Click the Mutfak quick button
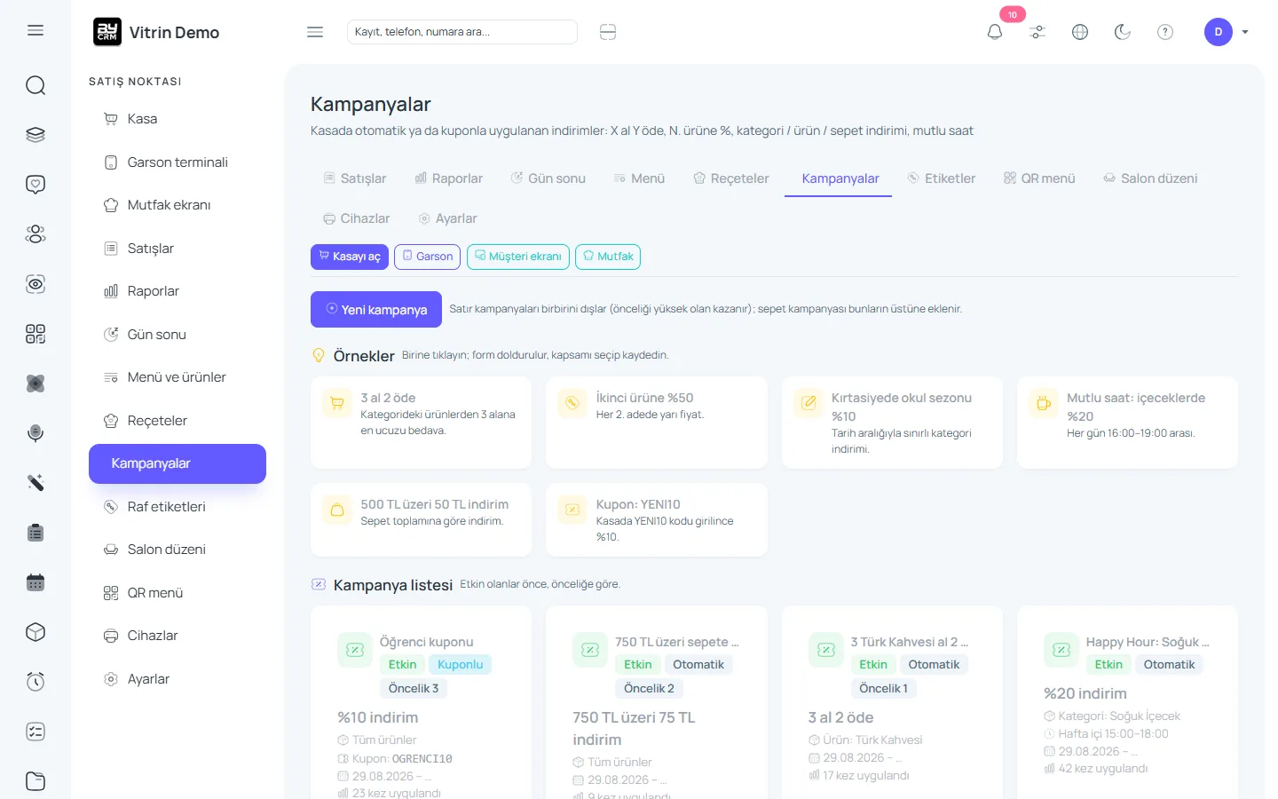1278x799 pixels. click(x=608, y=257)
